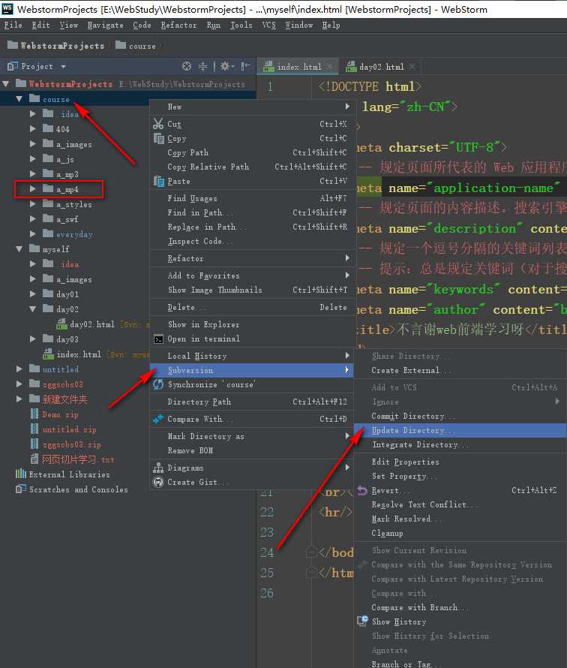Select the Create External entry
The image size is (567, 668).
click(460, 370)
